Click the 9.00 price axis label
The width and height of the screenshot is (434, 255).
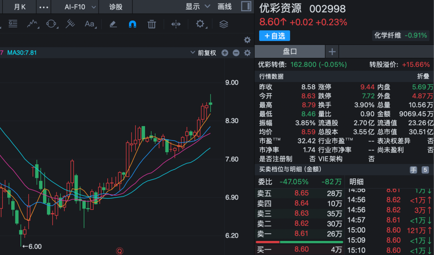pyautogui.click(x=232, y=82)
